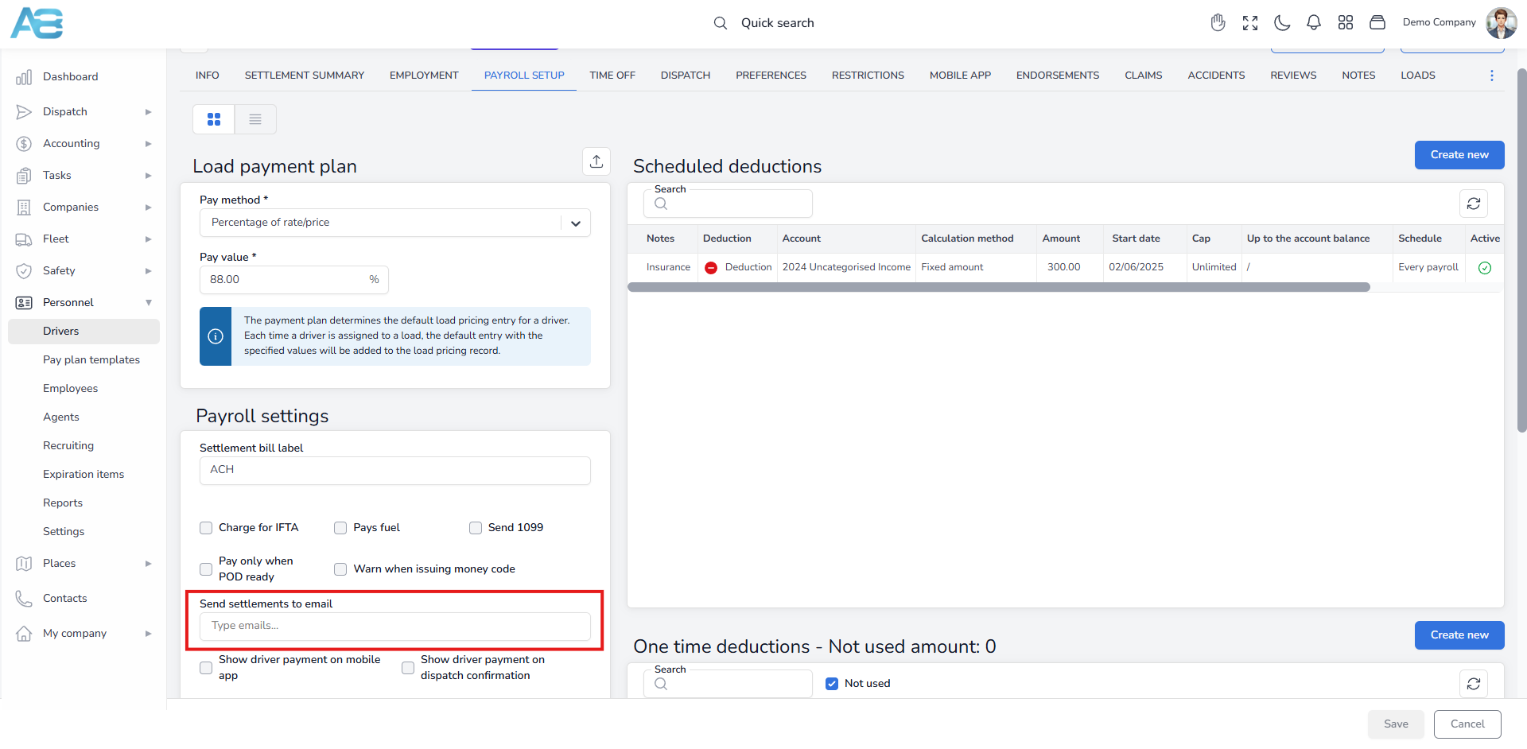
Task: Click the Safety shield icon
Action: pos(24,271)
